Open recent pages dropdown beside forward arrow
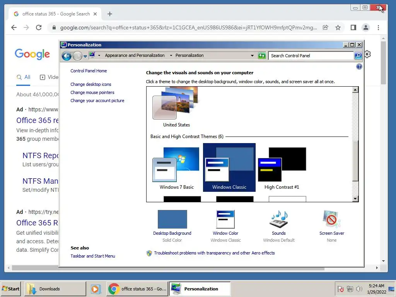Viewport: 396px width, 297px height. (85, 56)
